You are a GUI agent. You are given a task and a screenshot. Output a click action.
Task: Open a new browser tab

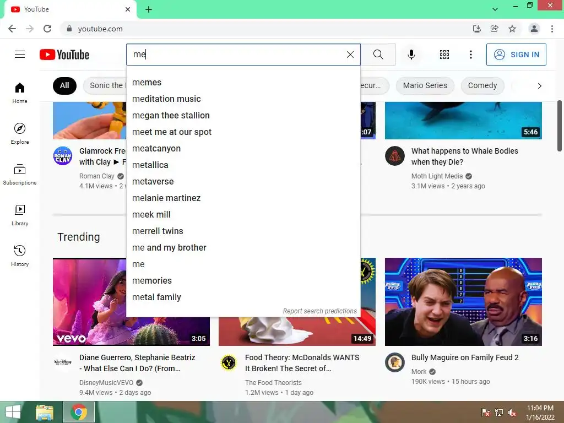click(149, 9)
